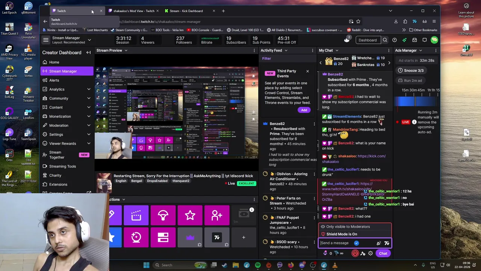Click the sword moderation tools icon
481x271 pixels.
point(363,253)
